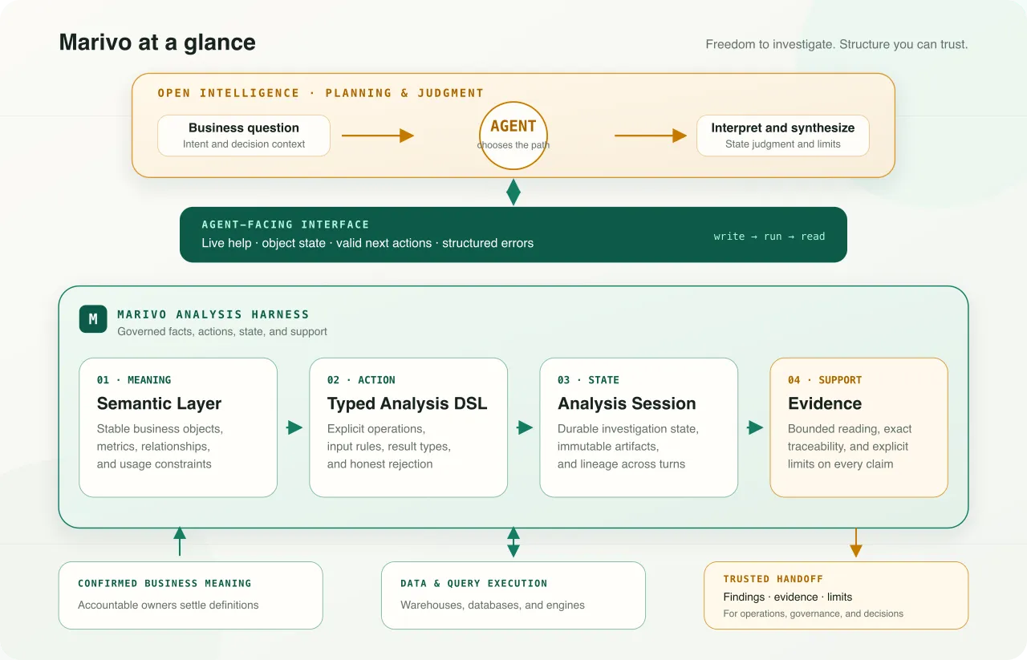
Task: Click '01 · MEANING' label
Action: (134, 380)
